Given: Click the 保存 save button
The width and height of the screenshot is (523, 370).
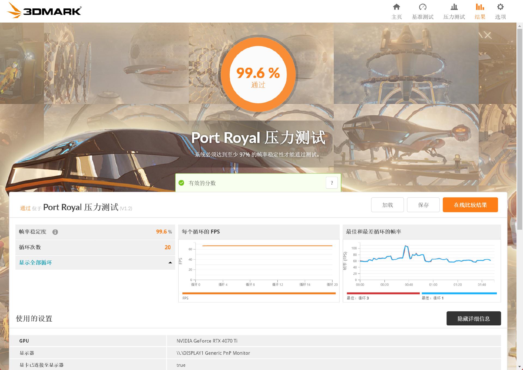Looking at the screenshot, I should point(423,205).
